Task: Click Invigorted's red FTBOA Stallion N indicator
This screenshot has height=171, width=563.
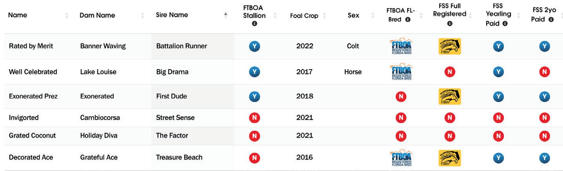Action: [x=254, y=118]
